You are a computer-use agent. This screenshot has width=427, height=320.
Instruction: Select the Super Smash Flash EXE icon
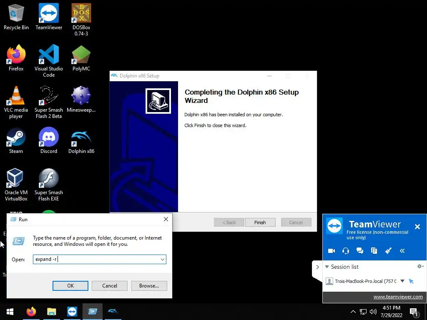point(49,185)
